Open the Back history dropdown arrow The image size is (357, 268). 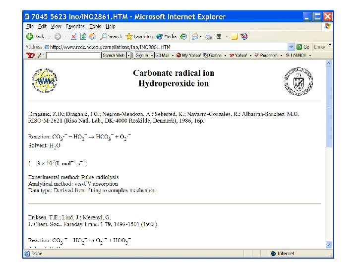(49, 36)
